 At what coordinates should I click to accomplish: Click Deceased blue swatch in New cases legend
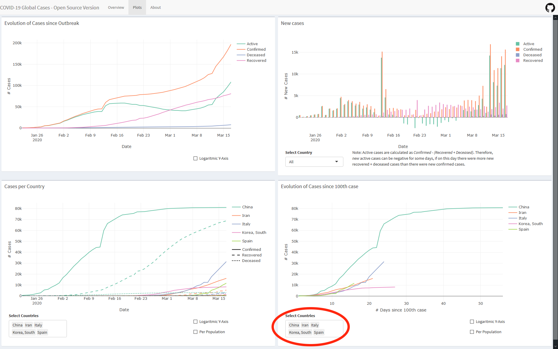click(x=518, y=55)
